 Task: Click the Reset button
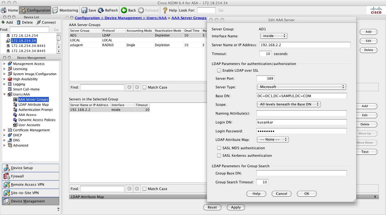tap(212, 207)
